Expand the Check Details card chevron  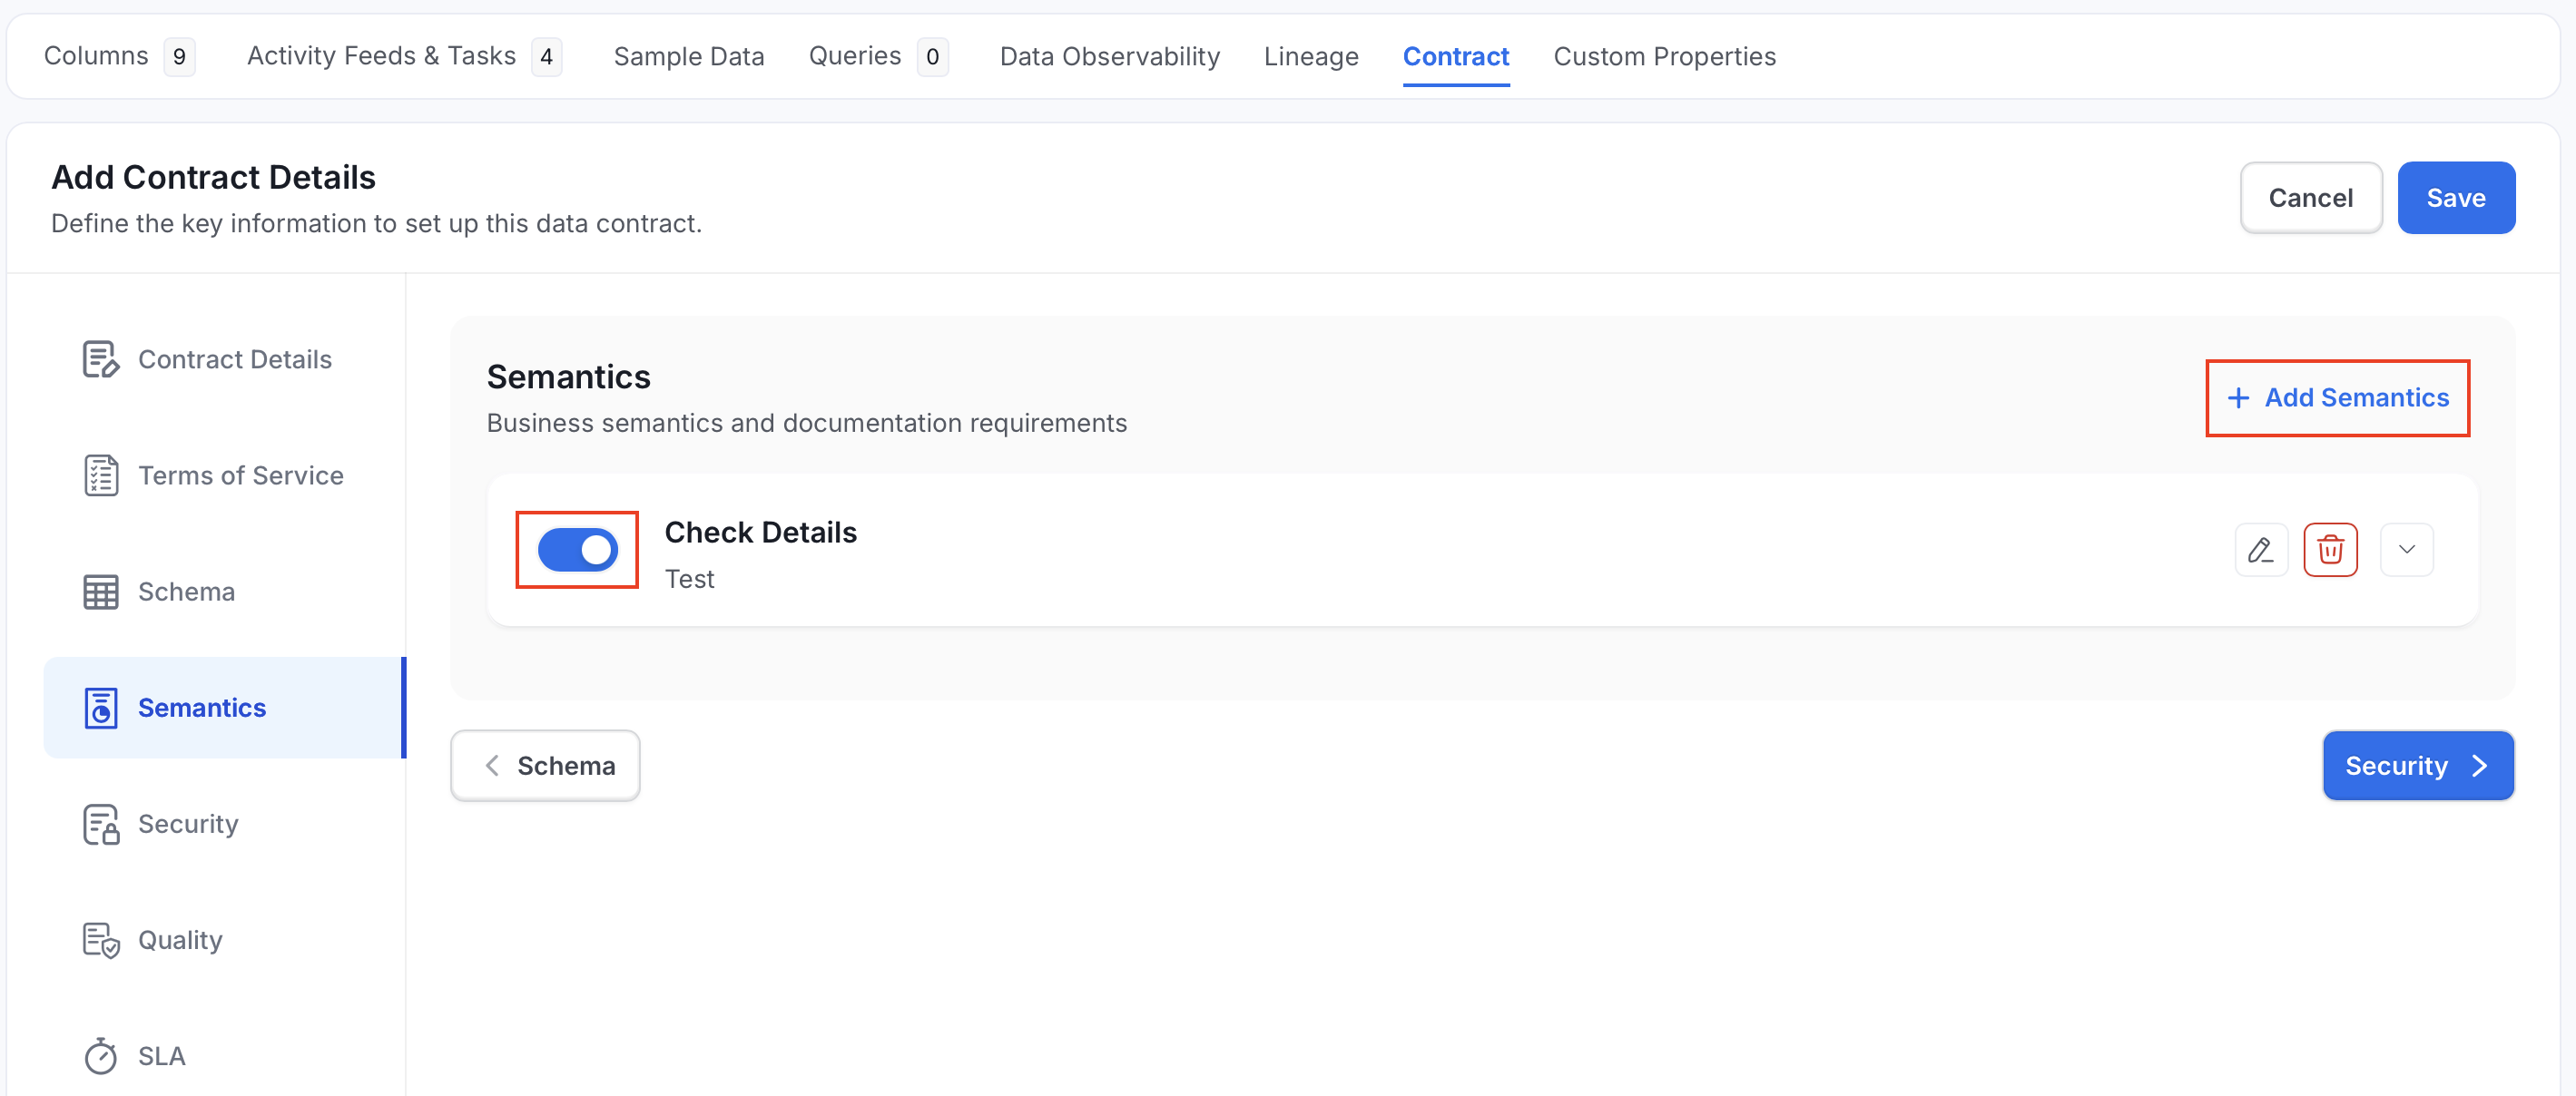(2406, 549)
